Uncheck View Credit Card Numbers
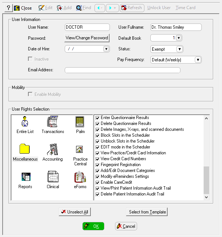This screenshot has width=222, height=237. pos(97,159)
